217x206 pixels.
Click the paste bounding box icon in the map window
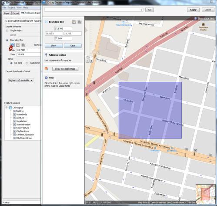[80, 22]
